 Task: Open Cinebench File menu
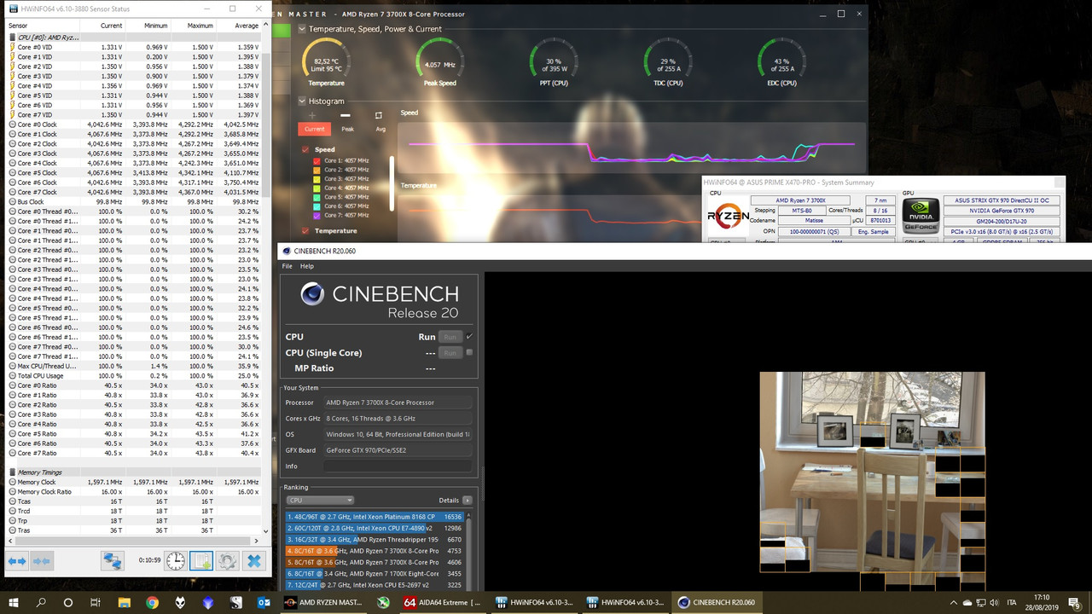click(x=288, y=266)
